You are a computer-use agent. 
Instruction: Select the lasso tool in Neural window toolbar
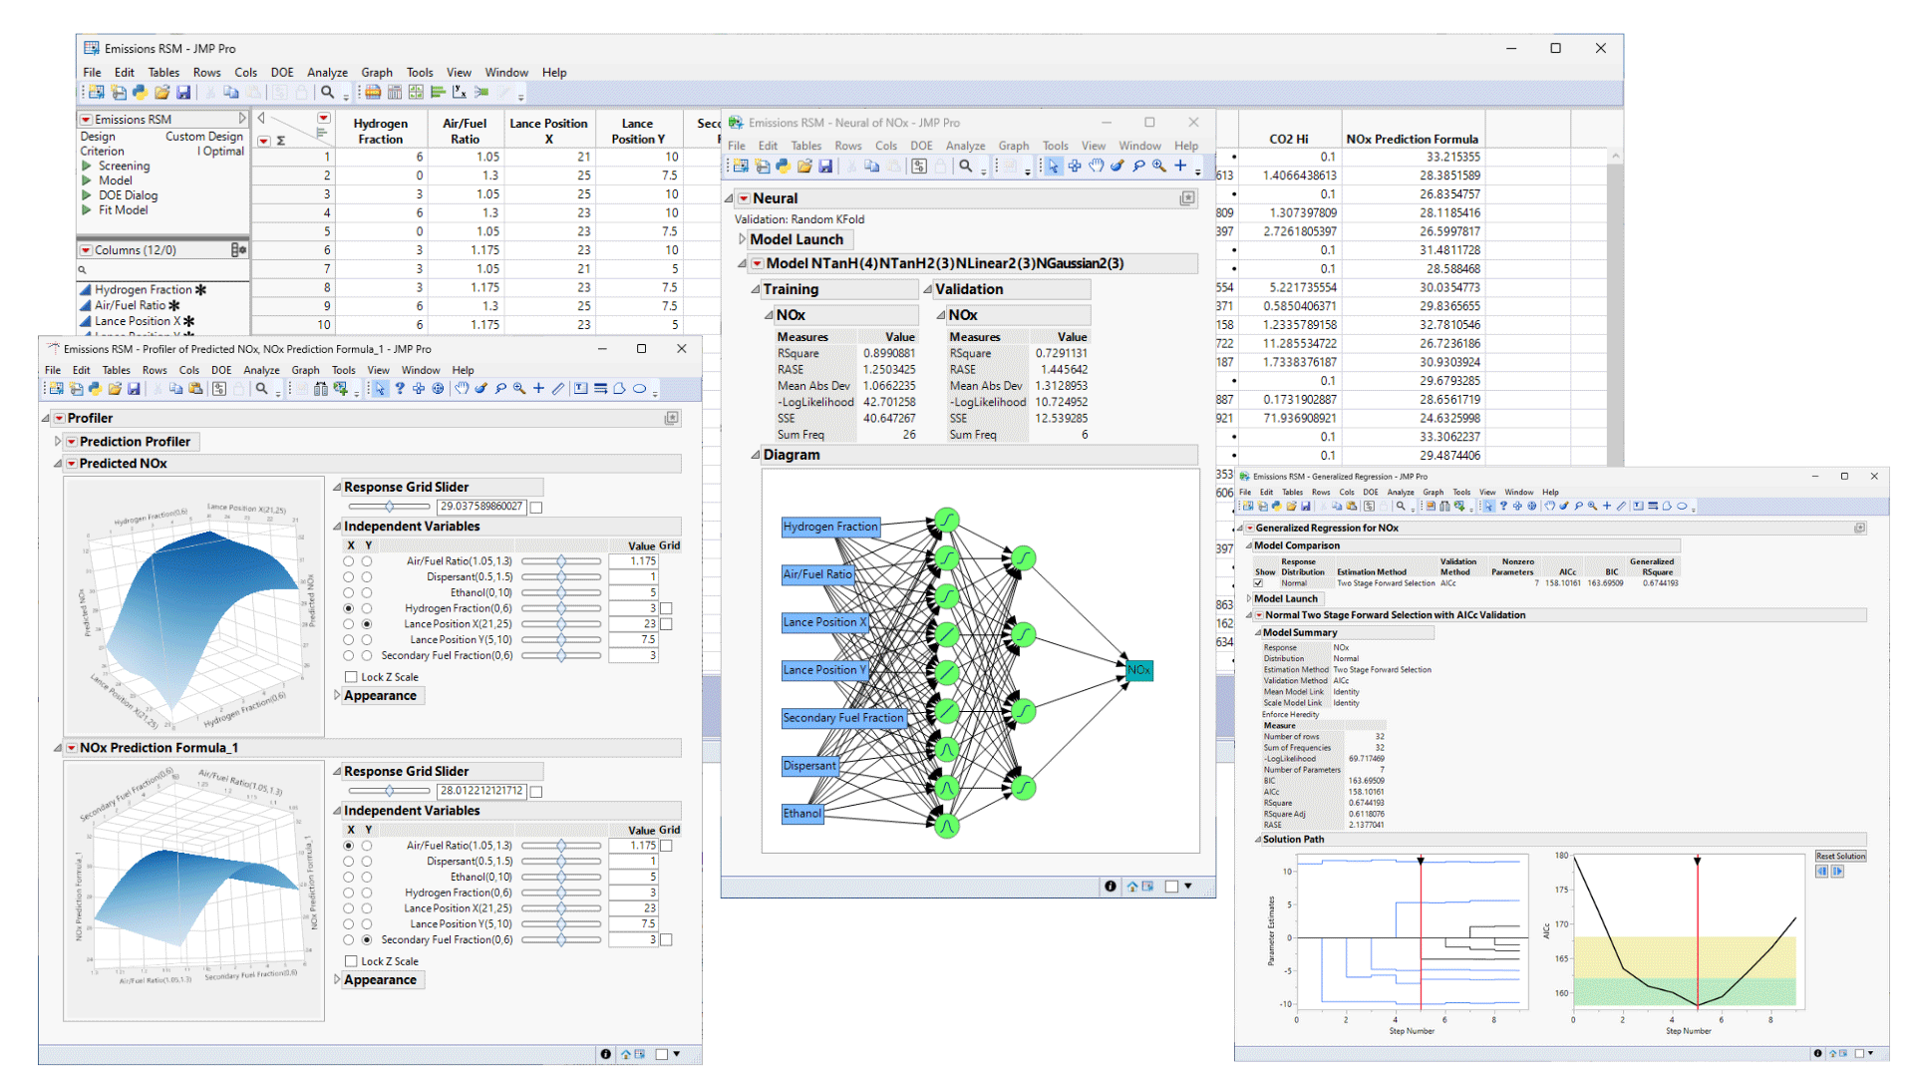(x=1138, y=167)
